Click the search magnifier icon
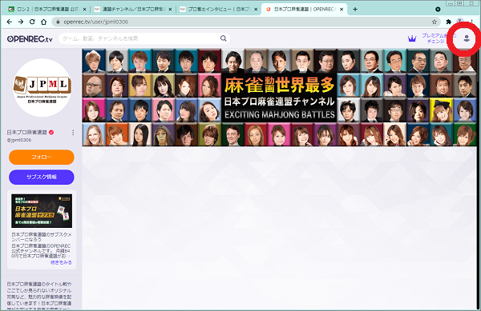The image size is (481, 311). tap(224, 38)
